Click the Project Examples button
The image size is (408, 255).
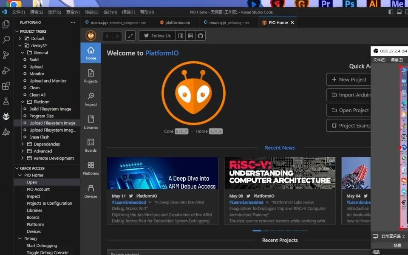pyautogui.click(x=348, y=125)
